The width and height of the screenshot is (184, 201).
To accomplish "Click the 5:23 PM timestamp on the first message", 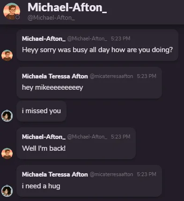I will pos(120,39).
